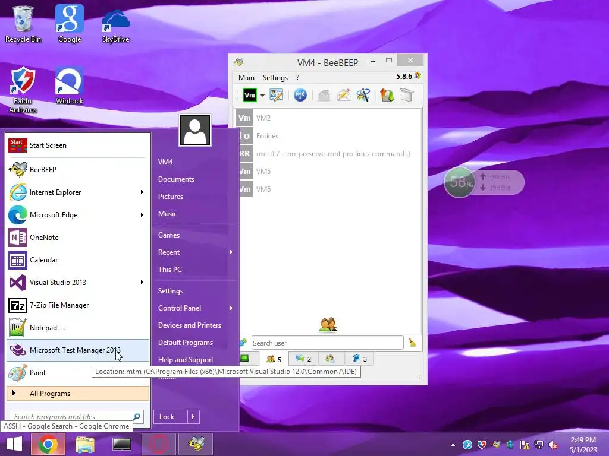Open Documents from Start menu
The height and width of the screenshot is (456, 609).
point(176,179)
